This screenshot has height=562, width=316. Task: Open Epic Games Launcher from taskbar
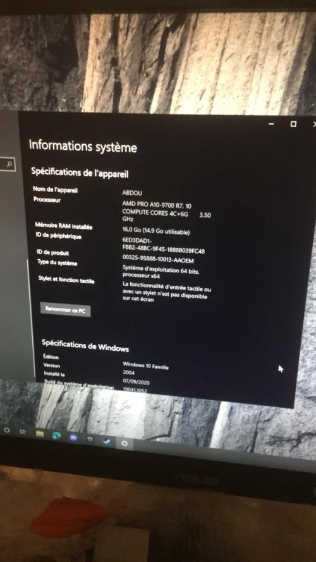[x=90, y=439]
